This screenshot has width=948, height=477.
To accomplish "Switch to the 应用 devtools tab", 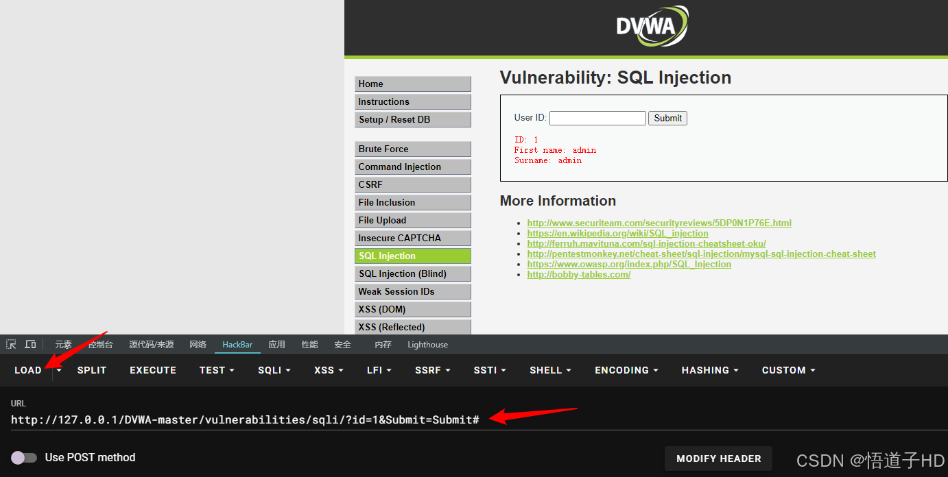I will 276,345.
